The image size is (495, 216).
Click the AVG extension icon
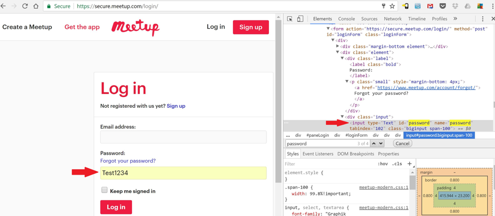pyautogui.click(x=480, y=6)
